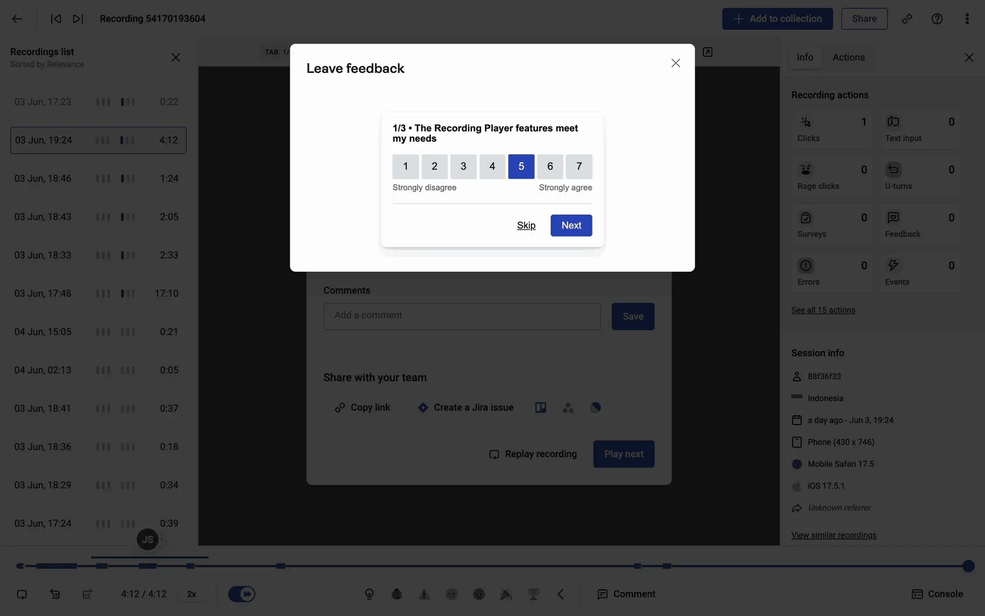Click rewind 10 seconds icon
This screenshot has width=985, height=616.
click(x=55, y=594)
